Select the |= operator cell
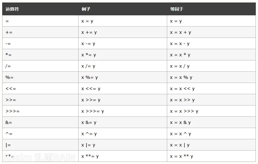 click(8, 145)
